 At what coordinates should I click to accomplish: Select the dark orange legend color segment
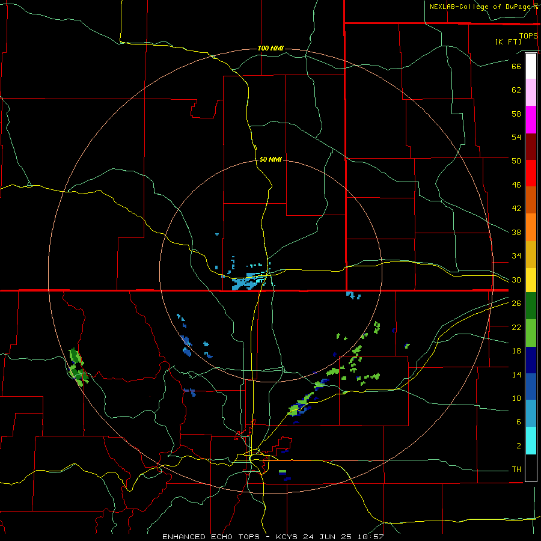click(x=531, y=200)
